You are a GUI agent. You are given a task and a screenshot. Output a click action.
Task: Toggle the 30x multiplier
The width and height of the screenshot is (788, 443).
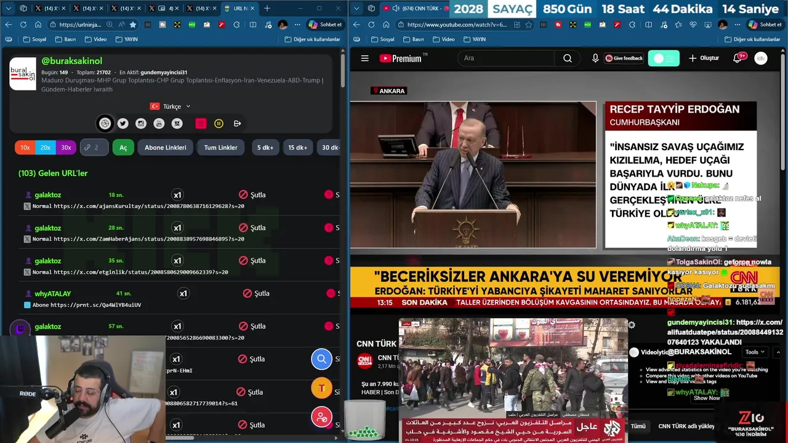coord(66,148)
